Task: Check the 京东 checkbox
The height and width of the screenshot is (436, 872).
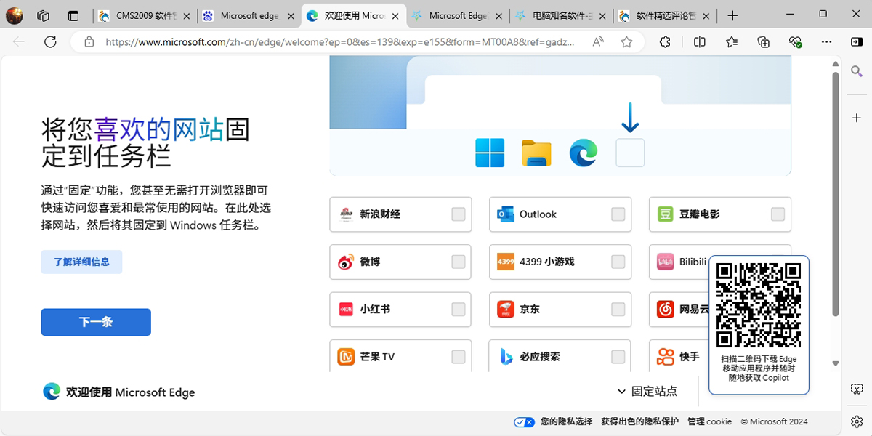Action: click(x=618, y=310)
